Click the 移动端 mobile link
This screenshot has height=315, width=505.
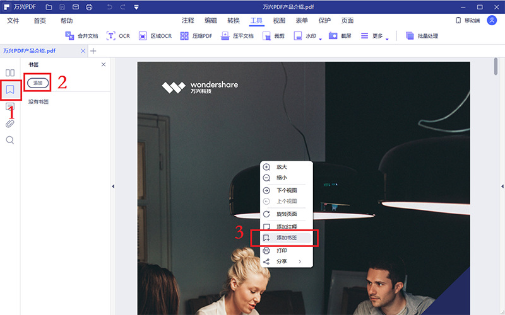pyautogui.click(x=467, y=21)
